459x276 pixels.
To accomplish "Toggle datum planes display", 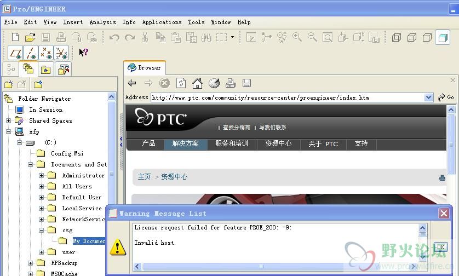I will tap(15, 53).
